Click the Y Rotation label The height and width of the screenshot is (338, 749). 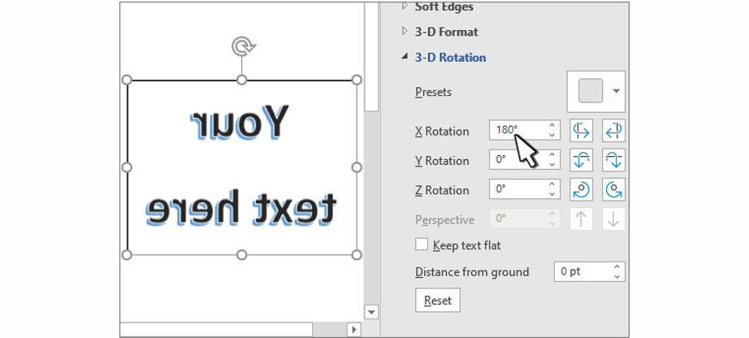[x=442, y=161]
